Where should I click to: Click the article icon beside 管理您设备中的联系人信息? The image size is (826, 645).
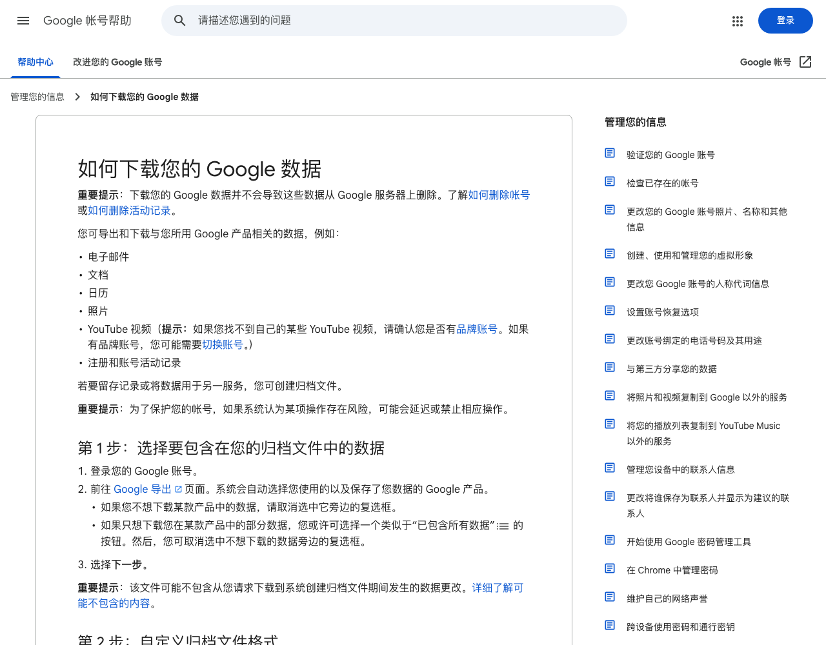point(610,468)
